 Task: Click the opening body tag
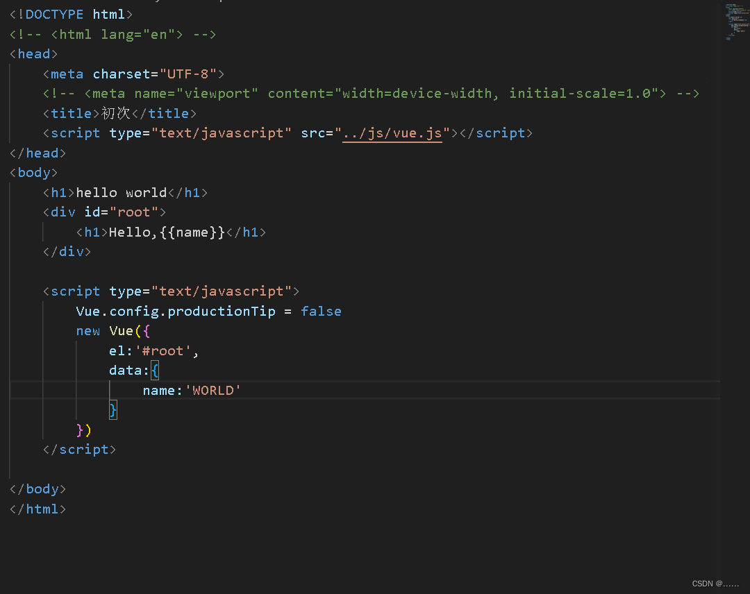[33, 173]
